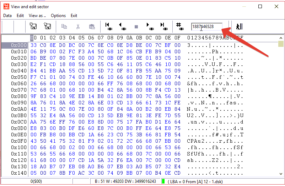Click the scissors cut icon
This screenshot has width=285, height=186.
point(78,26)
